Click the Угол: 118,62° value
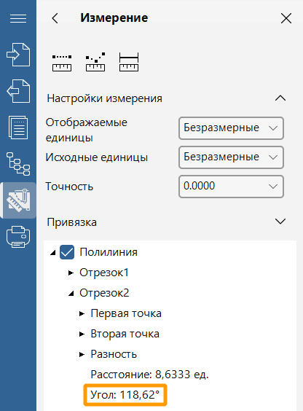 [x=125, y=395]
